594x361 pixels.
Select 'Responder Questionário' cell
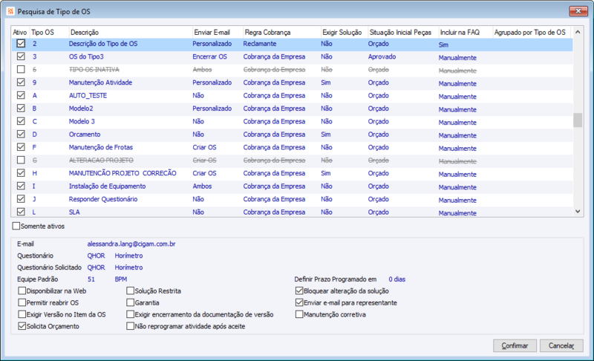pyautogui.click(x=103, y=199)
